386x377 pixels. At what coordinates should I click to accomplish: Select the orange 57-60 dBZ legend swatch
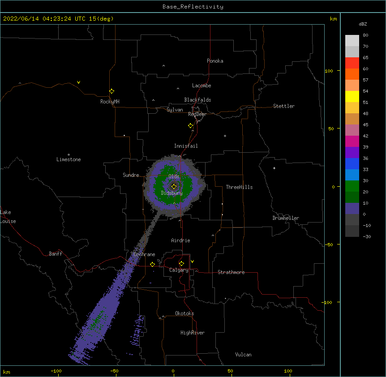352,74
